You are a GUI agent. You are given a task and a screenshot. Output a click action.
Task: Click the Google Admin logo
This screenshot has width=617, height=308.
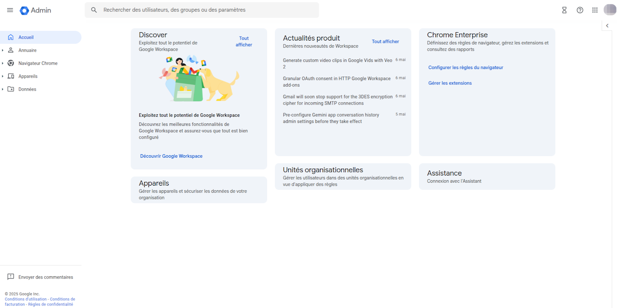(x=35, y=10)
